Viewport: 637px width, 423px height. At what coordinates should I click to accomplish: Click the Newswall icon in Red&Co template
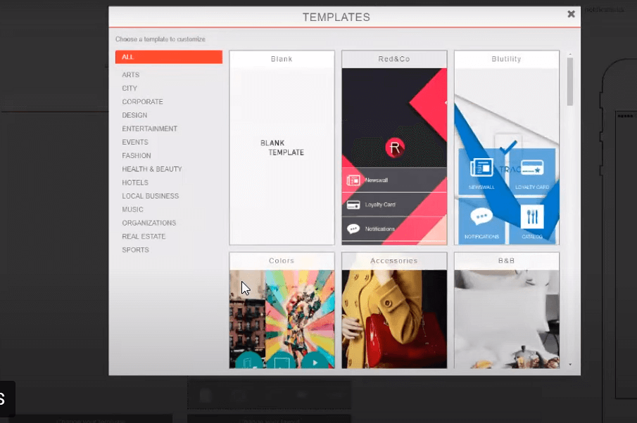[x=353, y=180]
